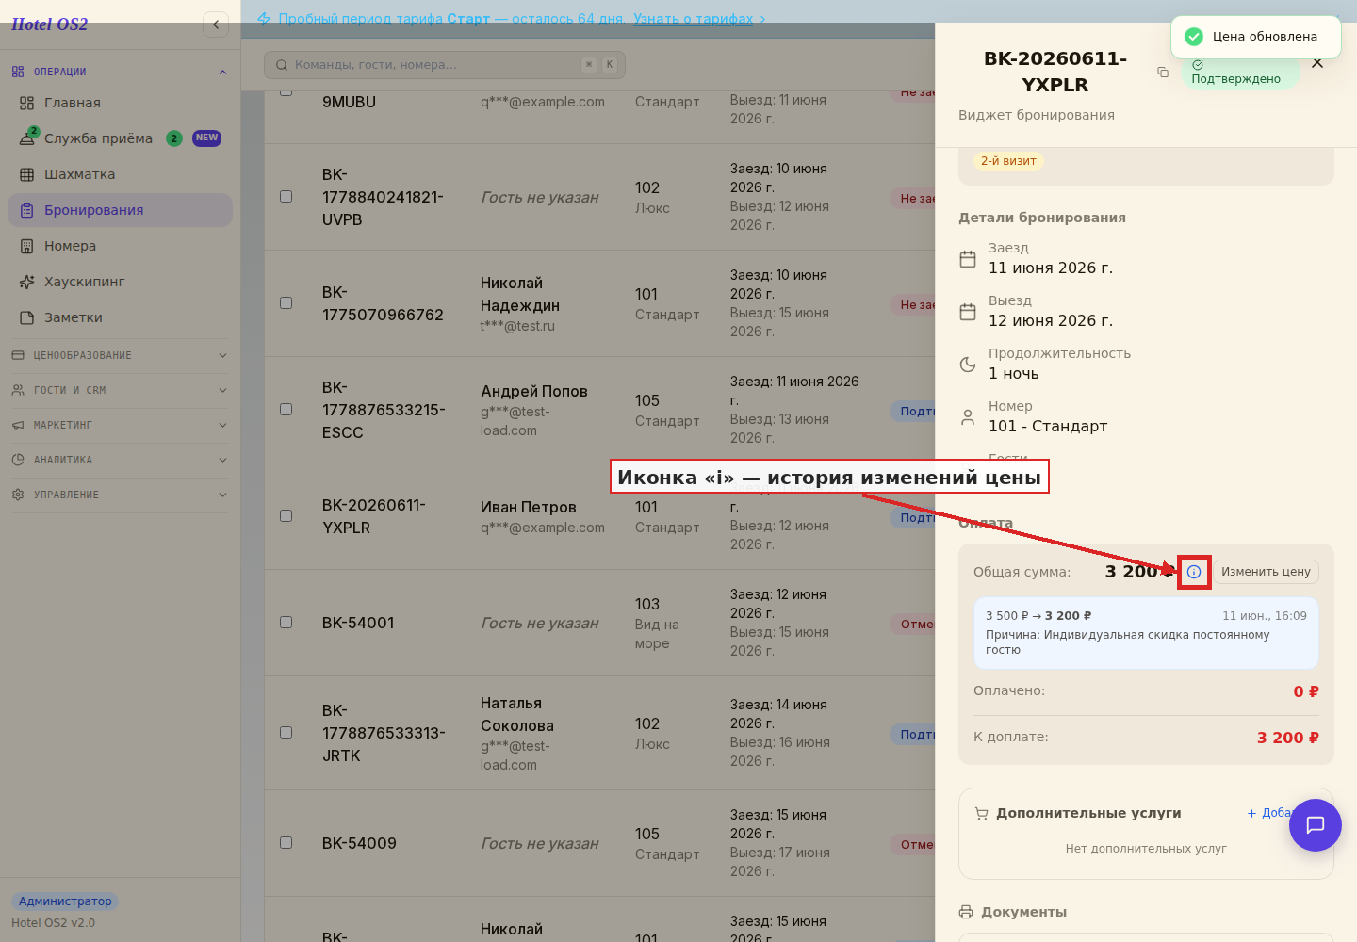The width and height of the screenshot is (1357, 942).
Task: Open price change history info icon
Action: coord(1194,572)
